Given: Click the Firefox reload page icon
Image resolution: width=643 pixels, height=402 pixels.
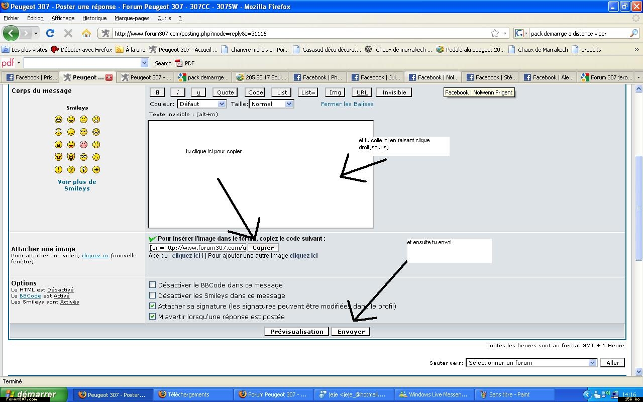Looking at the screenshot, I should (x=50, y=34).
